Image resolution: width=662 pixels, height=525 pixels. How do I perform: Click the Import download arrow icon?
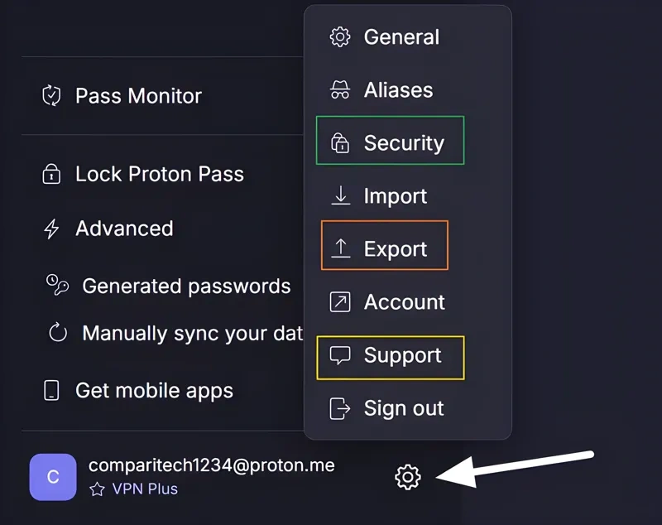pos(339,195)
